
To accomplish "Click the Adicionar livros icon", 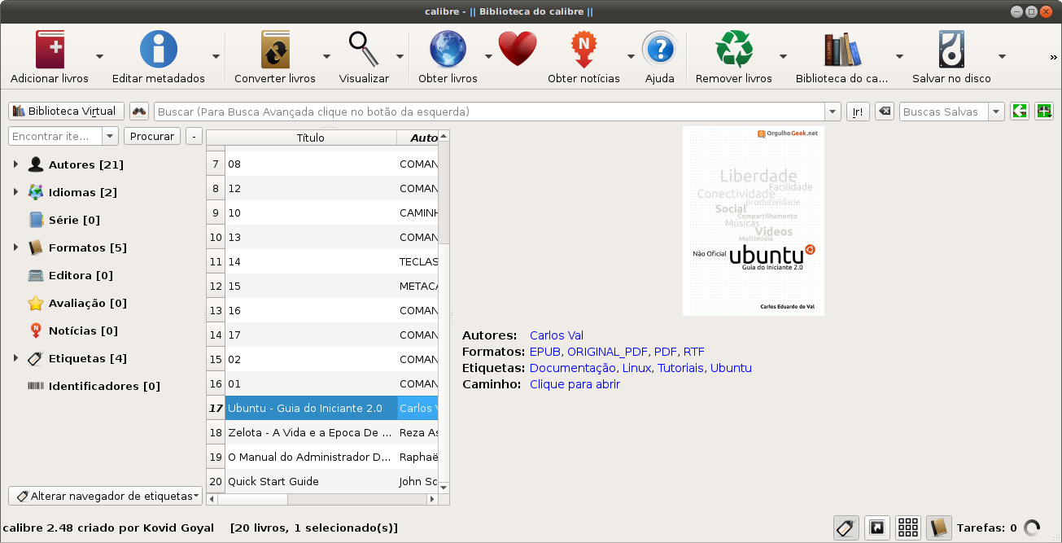I will [50, 49].
